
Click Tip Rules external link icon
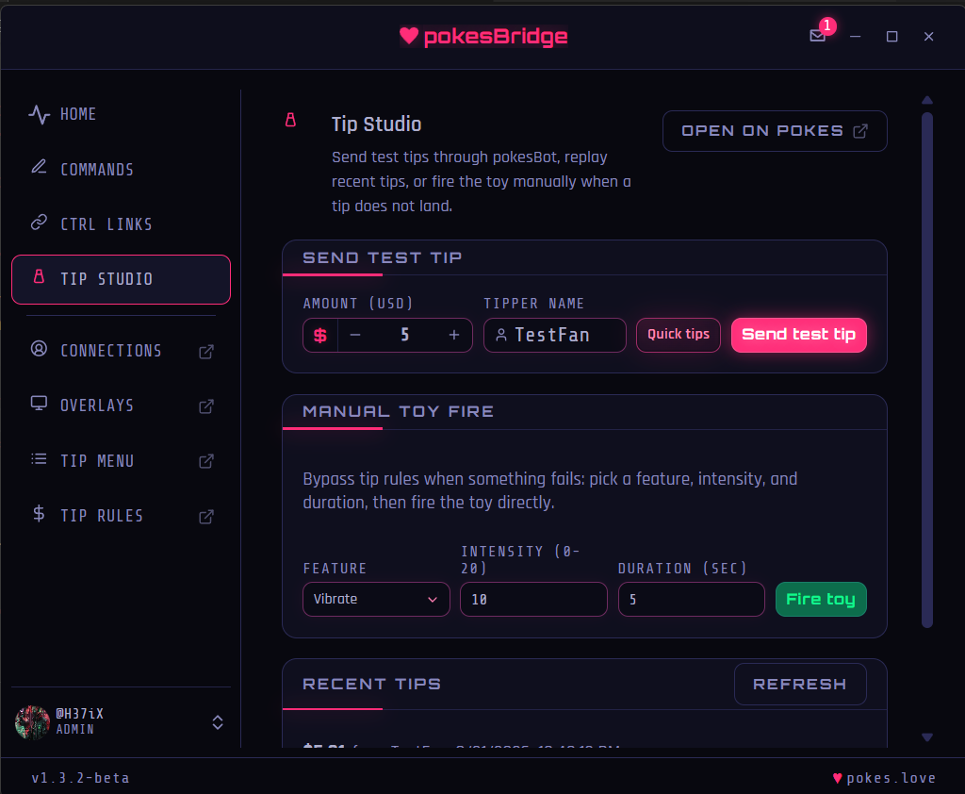click(206, 516)
